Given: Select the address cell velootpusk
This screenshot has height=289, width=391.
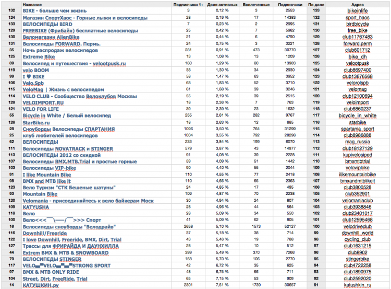Looking at the screenshot, I should click(358, 64).
